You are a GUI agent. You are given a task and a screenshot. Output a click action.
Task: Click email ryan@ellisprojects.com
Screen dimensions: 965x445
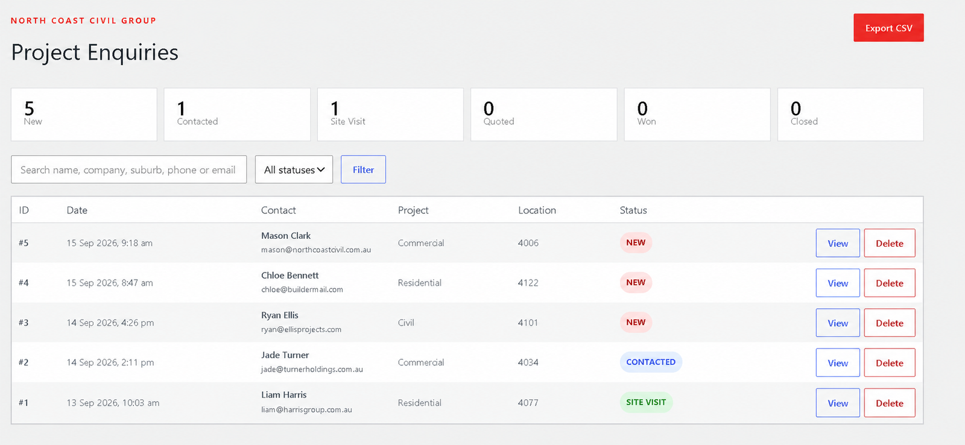coord(301,329)
